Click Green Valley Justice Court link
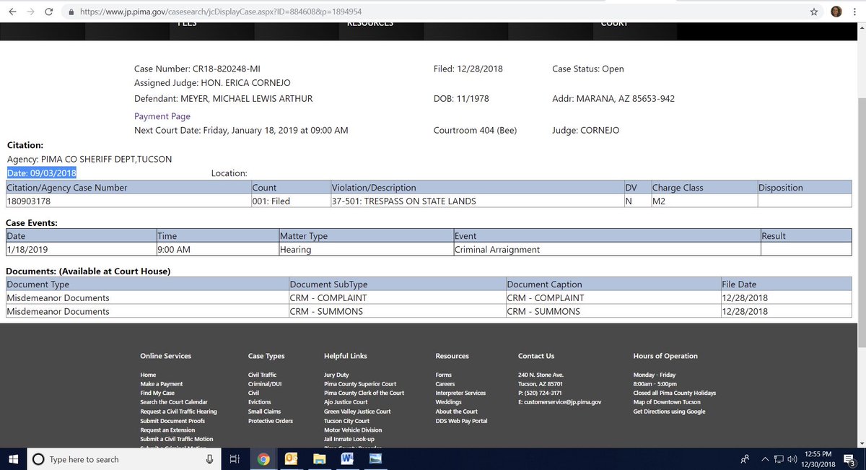The width and height of the screenshot is (866, 470). [x=357, y=412]
